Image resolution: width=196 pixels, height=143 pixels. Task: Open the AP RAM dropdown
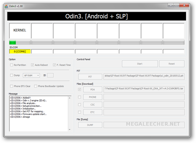32,75
